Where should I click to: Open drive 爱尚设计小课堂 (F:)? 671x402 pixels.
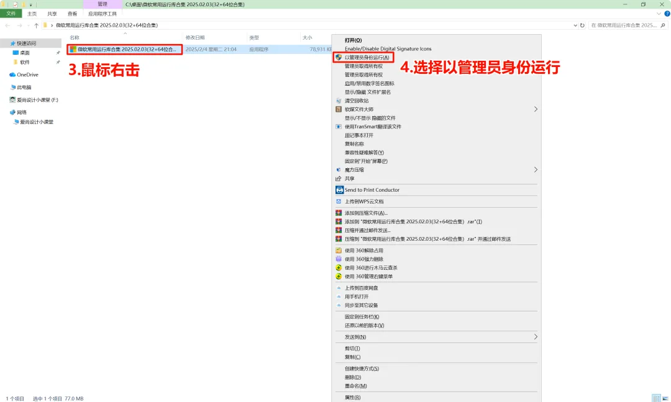tap(37, 100)
